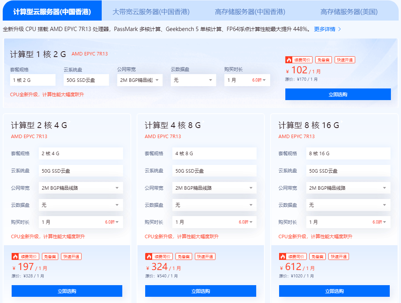Open 购买时长 dropdown in 1核2G card
The height and width of the screenshot is (303, 401).
(247, 80)
